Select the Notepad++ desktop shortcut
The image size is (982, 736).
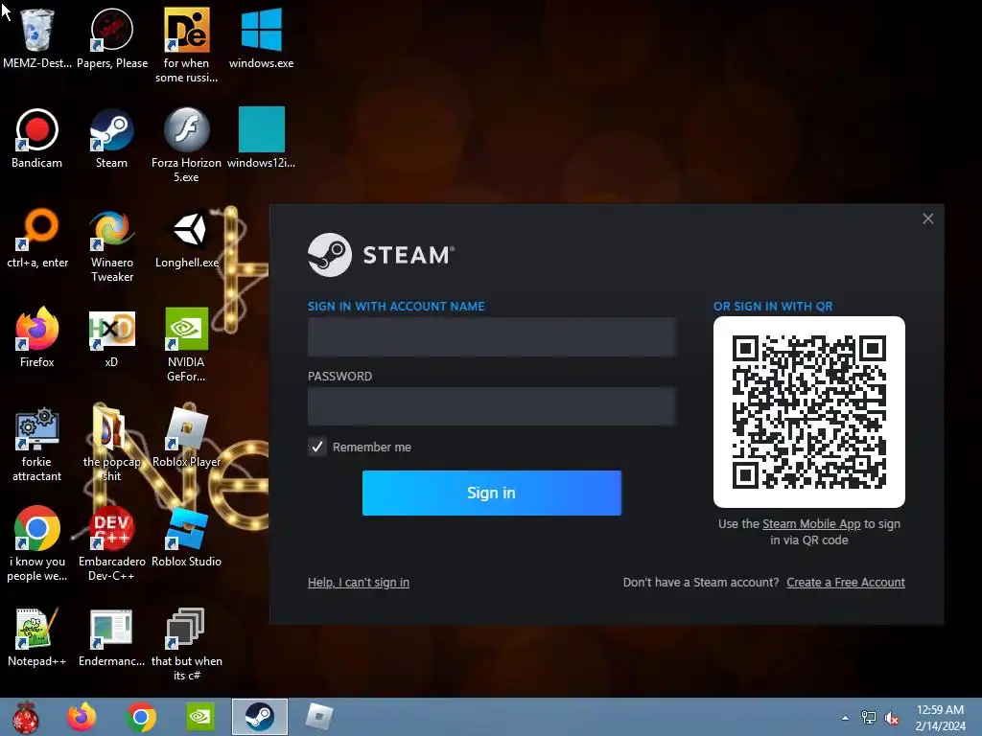pyautogui.click(x=37, y=636)
